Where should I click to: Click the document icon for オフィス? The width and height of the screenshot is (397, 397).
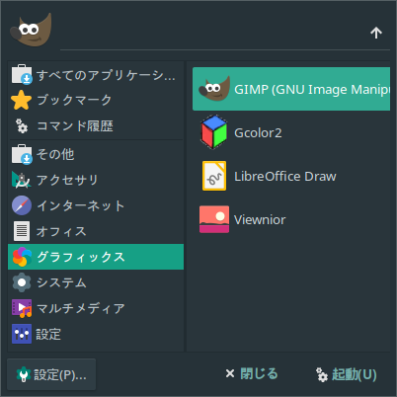click(22, 231)
